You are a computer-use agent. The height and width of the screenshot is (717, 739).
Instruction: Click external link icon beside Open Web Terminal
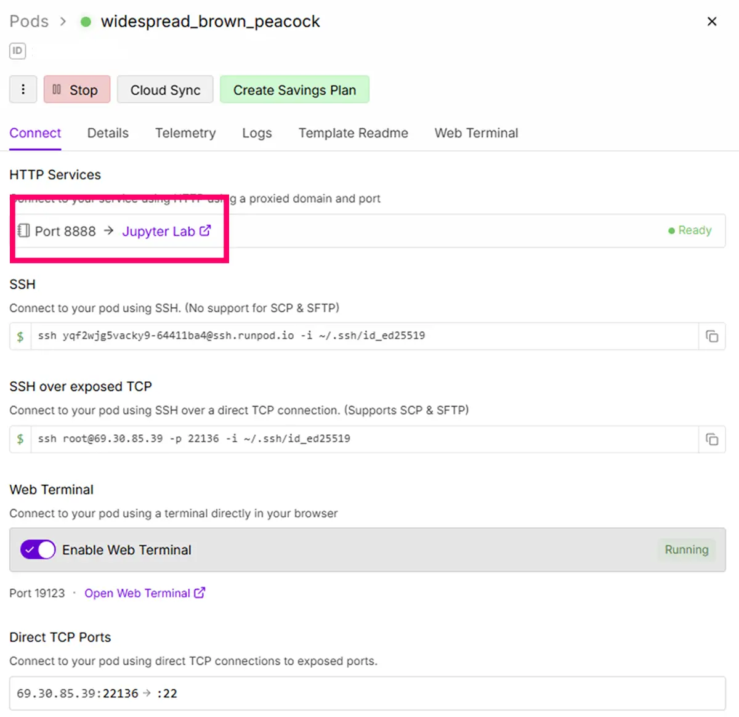[200, 593]
